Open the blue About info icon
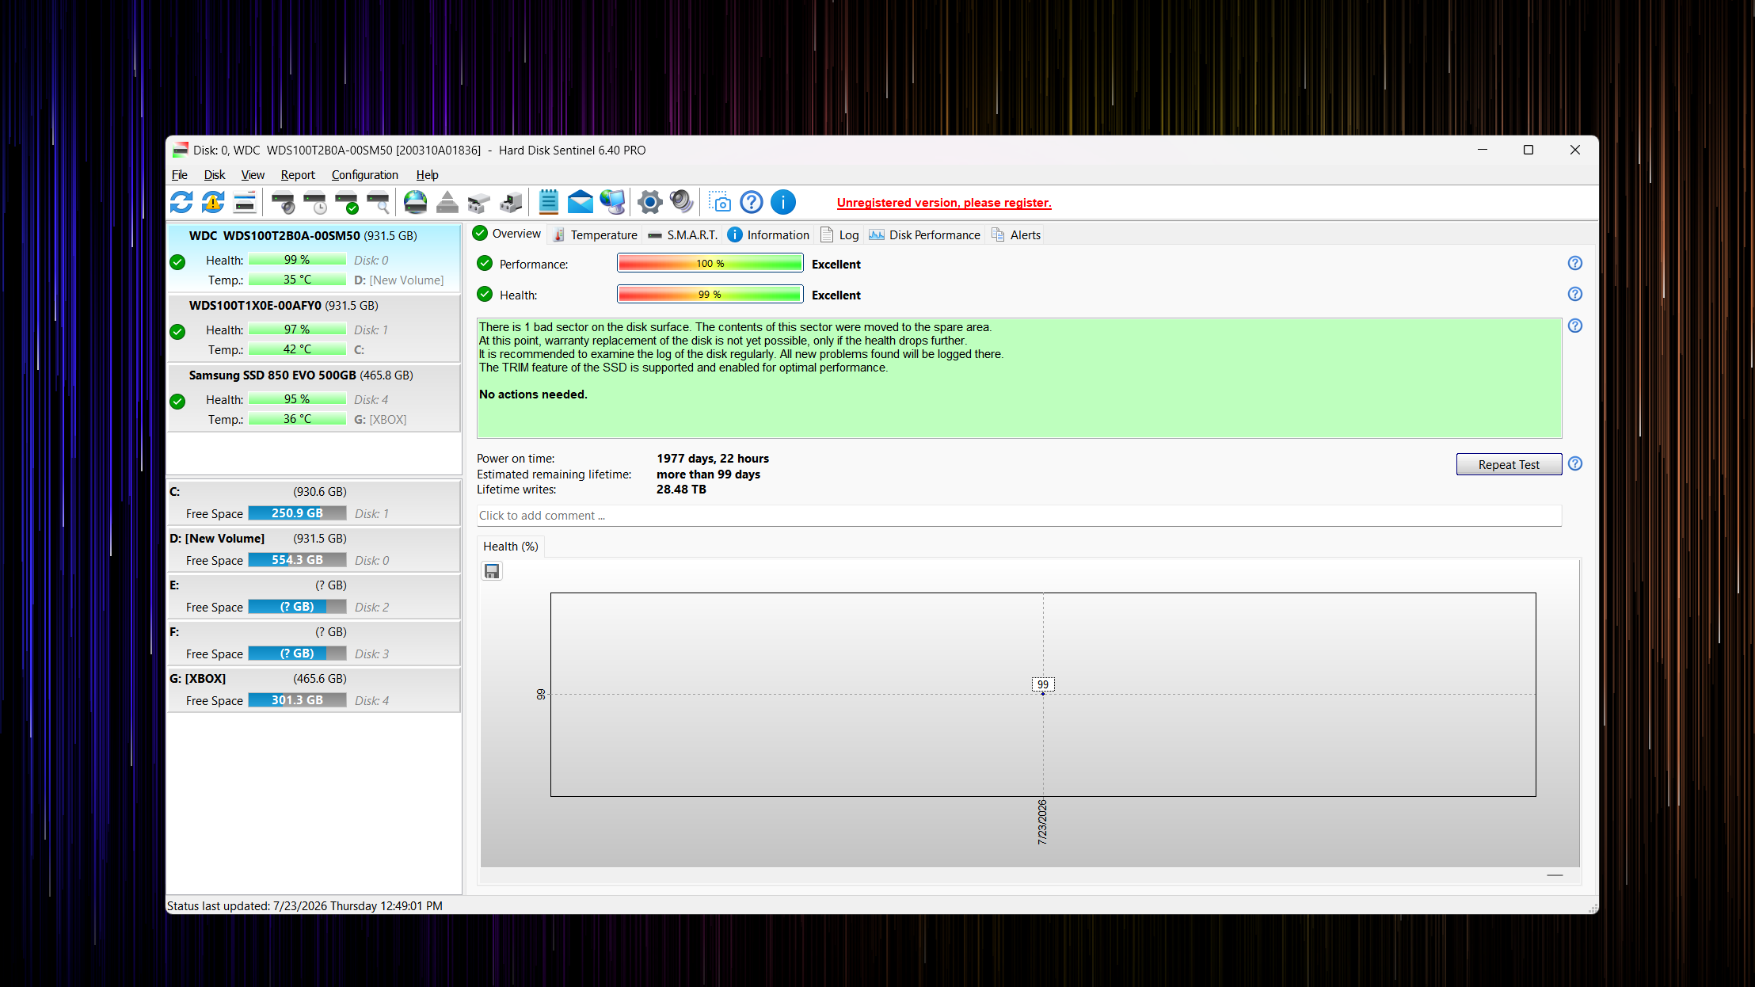This screenshot has height=987, width=1755. pyautogui.click(x=782, y=202)
